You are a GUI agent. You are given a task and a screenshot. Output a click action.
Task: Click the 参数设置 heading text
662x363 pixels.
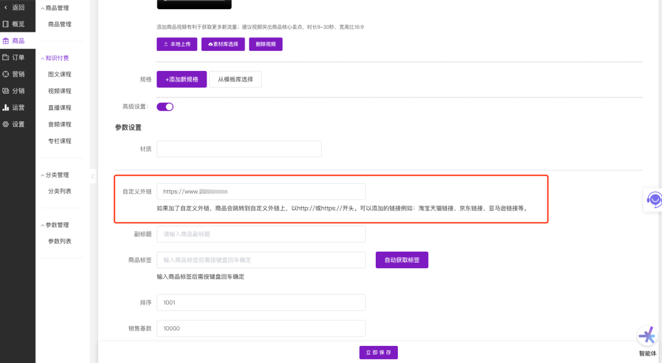128,127
